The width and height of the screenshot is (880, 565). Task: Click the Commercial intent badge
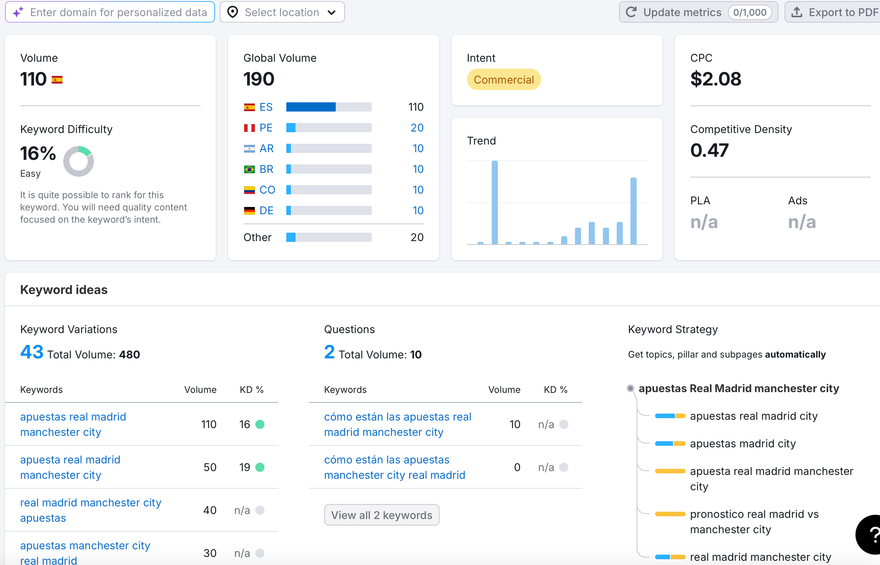click(503, 80)
